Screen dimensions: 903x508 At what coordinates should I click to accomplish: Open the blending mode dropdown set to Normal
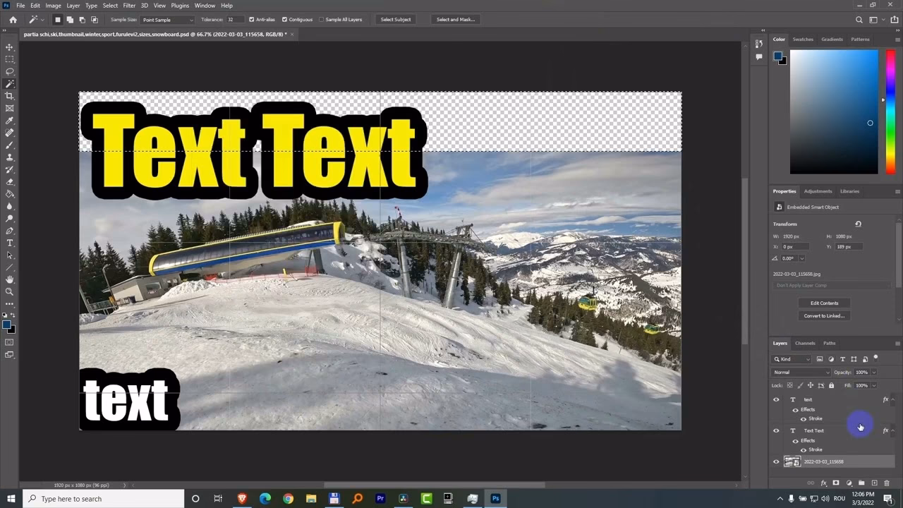point(800,372)
